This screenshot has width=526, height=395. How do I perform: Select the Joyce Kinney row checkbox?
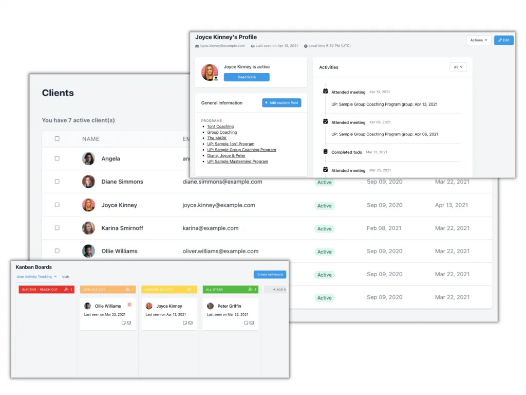[57, 205]
